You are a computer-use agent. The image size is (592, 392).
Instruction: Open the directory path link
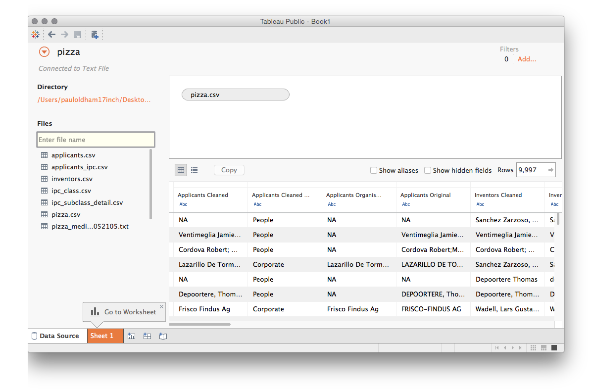tap(94, 99)
